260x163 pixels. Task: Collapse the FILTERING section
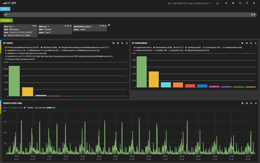click(6, 20)
